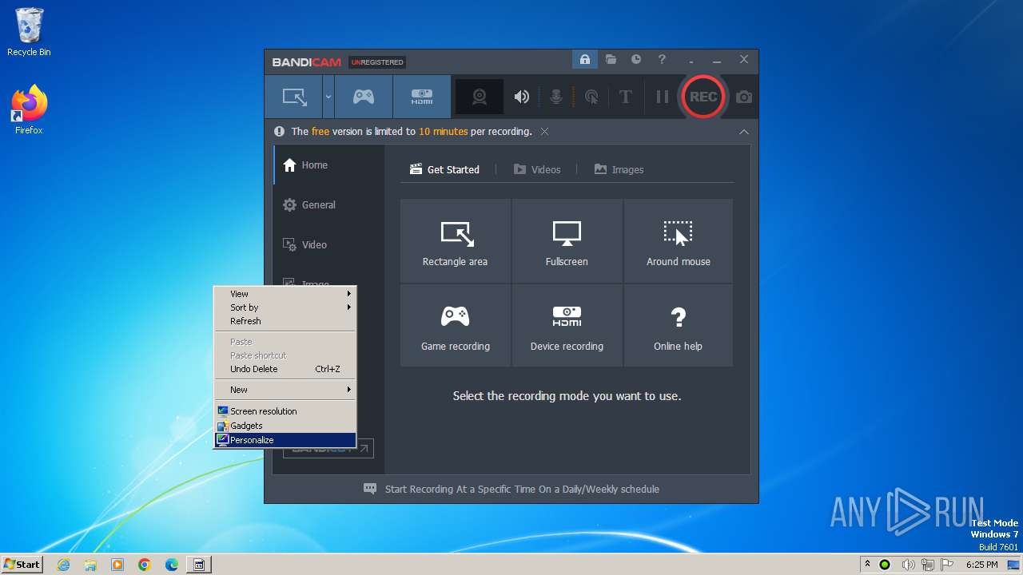Select screen recording mode in Bandicam toolbar
The width and height of the screenshot is (1023, 575).
tap(294, 97)
